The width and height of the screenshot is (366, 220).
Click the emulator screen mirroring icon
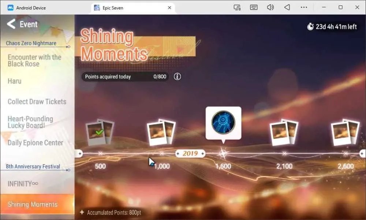tap(237, 7)
